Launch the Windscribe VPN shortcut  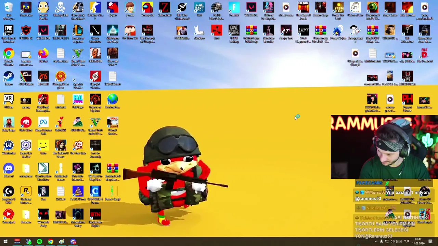point(9,147)
